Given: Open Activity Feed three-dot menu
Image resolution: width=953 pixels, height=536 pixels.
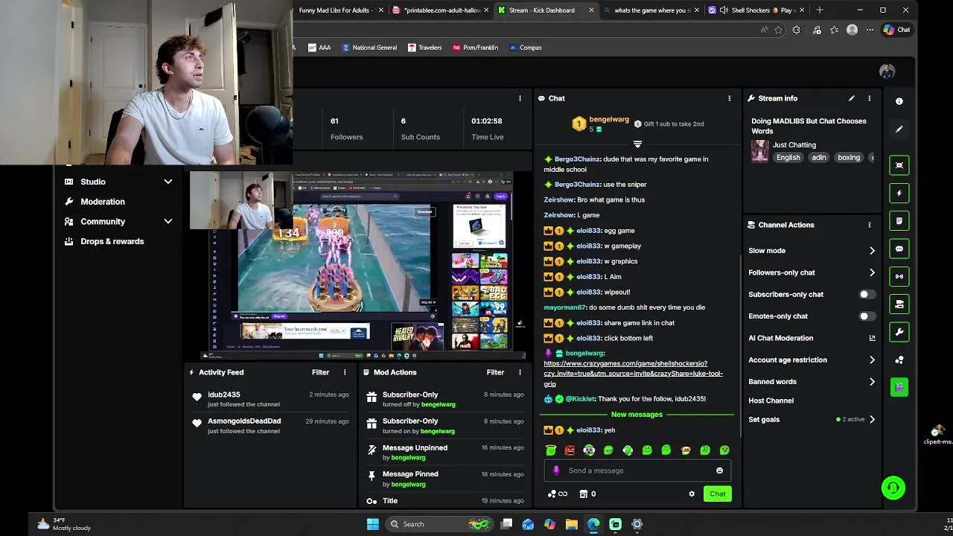Looking at the screenshot, I should tap(345, 372).
